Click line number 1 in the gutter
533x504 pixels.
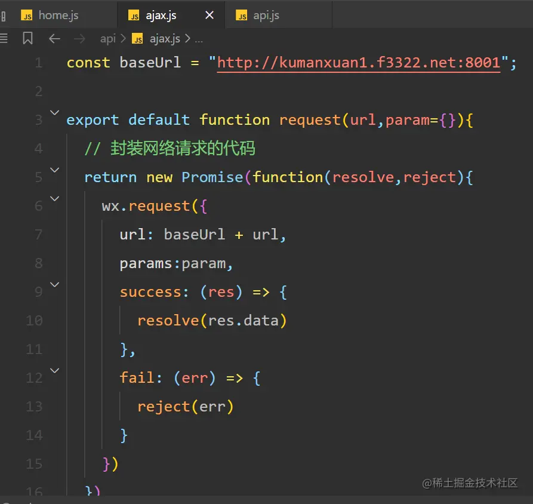(39, 63)
